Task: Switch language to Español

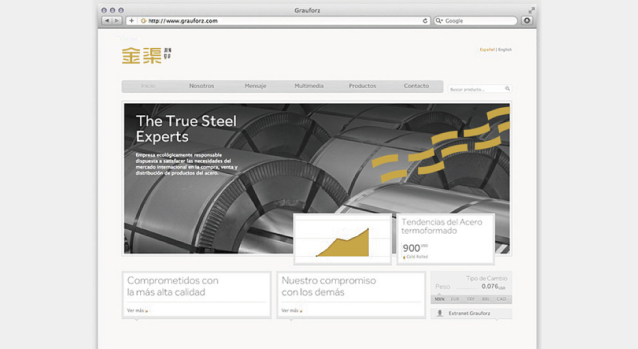Action: coord(487,50)
